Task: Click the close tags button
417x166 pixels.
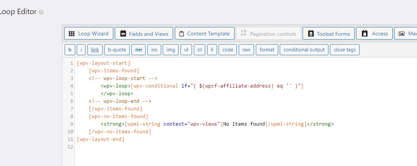Action: click(345, 49)
